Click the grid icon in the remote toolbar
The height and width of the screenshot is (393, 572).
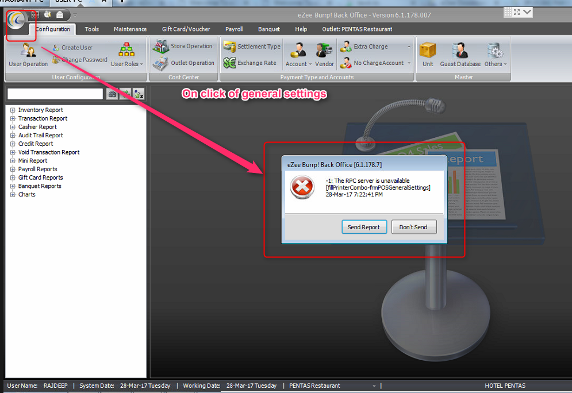click(508, 12)
